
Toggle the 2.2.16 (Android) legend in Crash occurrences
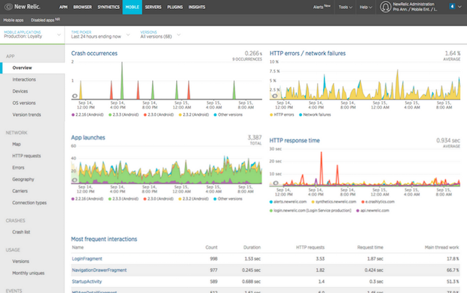tap(87, 114)
